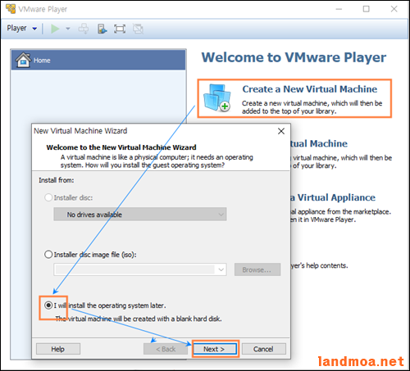
Task: Close the New Virtual Machine Wizard dialog
Action: (281, 131)
